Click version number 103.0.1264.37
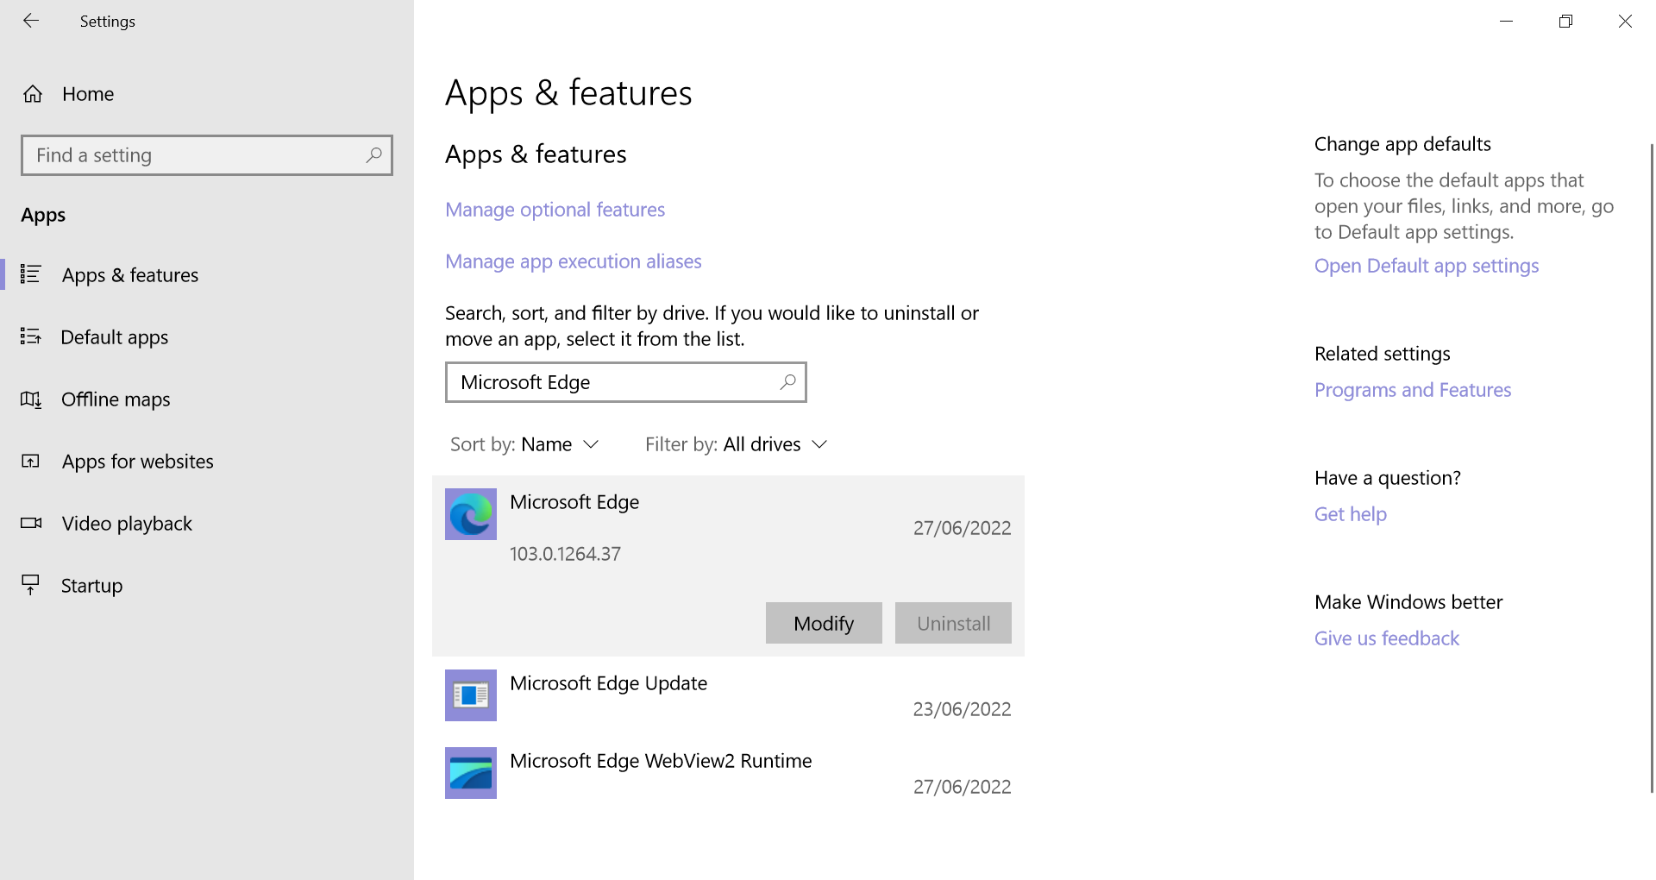The image size is (1656, 880). tap(565, 554)
